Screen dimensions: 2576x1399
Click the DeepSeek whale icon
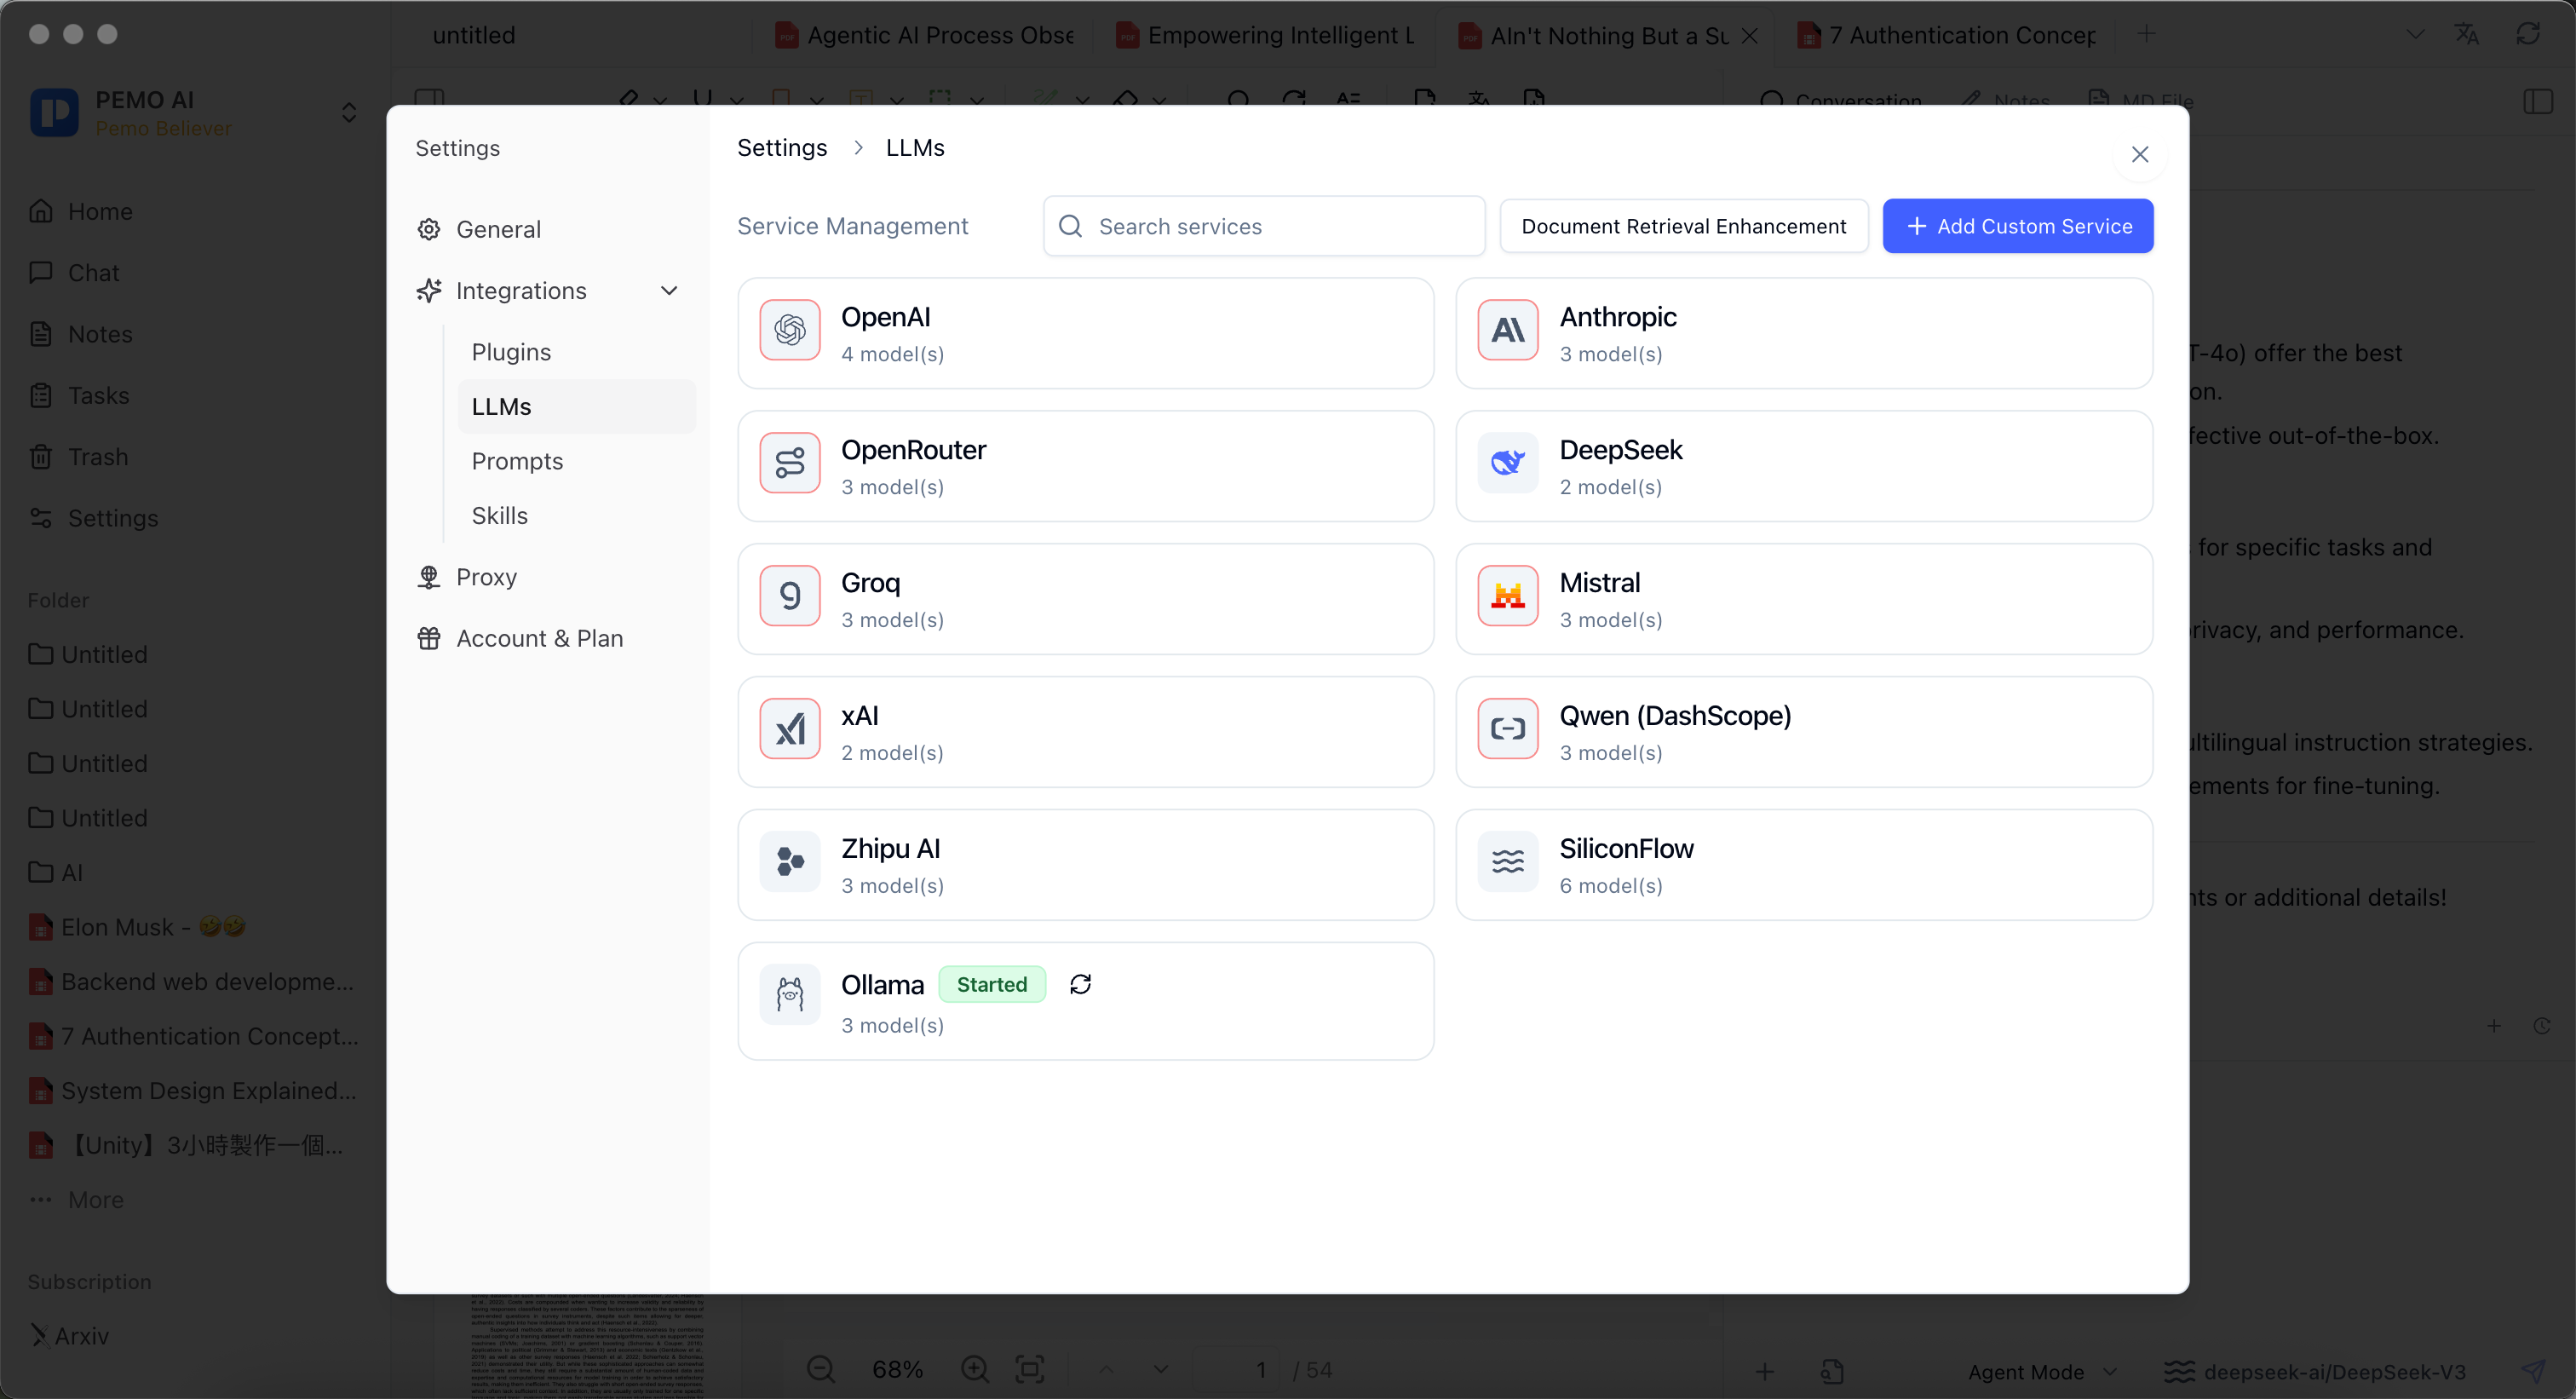(1508, 463)
